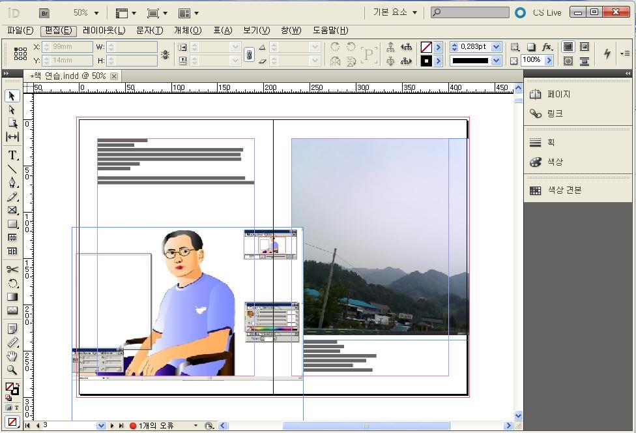
Task: Select the Pen tool
Action: click(x=12, y=183)
